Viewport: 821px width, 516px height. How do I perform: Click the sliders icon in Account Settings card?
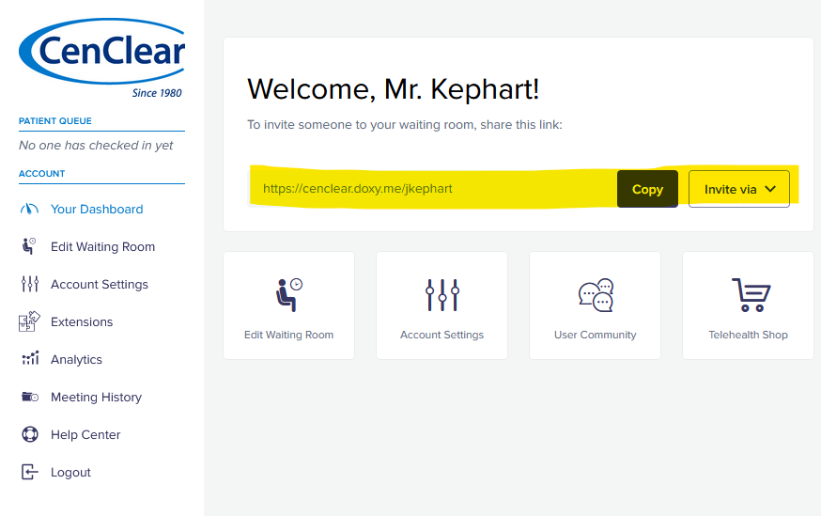click(442, 295)
